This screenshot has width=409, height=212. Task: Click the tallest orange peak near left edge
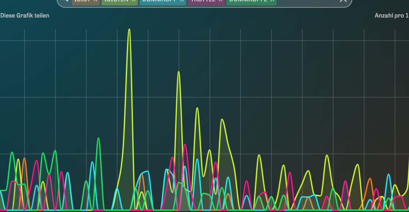[24, 158]
